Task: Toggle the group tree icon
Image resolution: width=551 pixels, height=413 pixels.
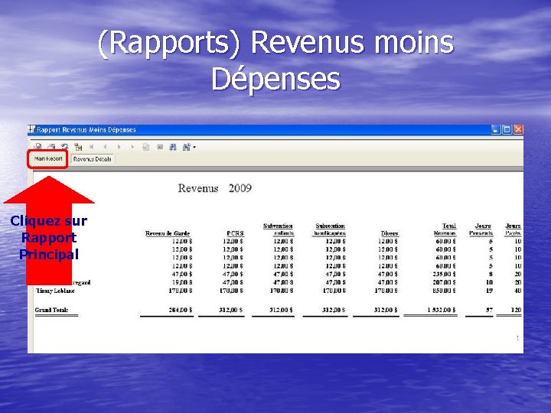Action: pos(78,147)
